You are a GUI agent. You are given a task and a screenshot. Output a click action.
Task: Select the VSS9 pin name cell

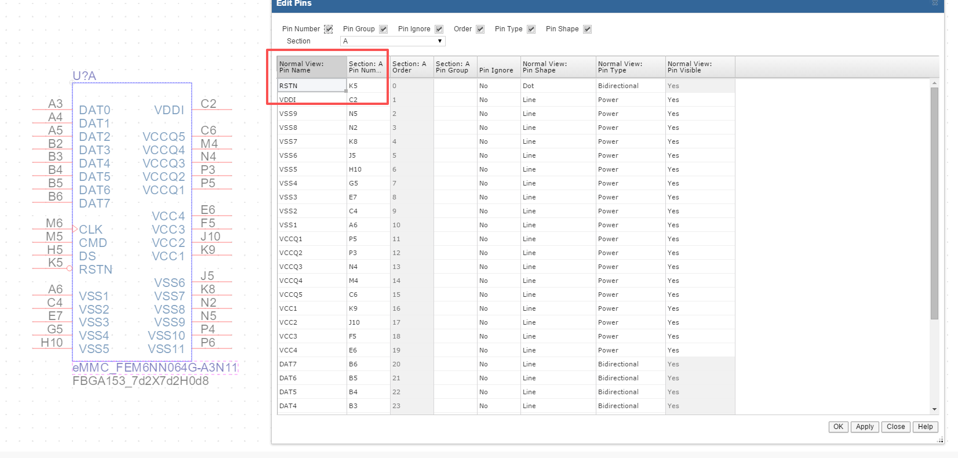(x=312, y=114)
